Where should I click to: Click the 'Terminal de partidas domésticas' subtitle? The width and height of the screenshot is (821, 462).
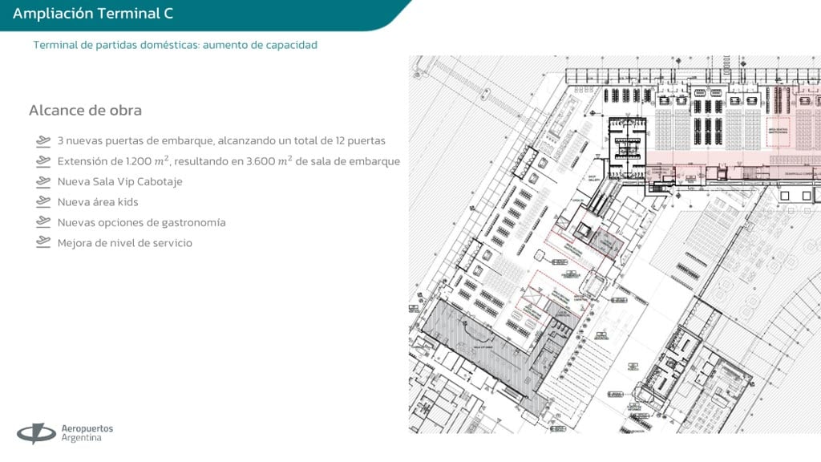[175, 46]
